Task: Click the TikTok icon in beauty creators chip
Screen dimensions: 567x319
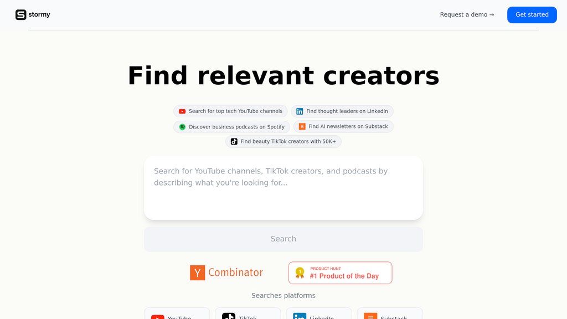Action: pyautogui.click(x=234, y=141)
